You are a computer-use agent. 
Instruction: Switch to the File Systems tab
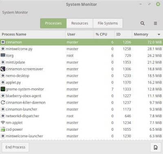click(108, 23)
